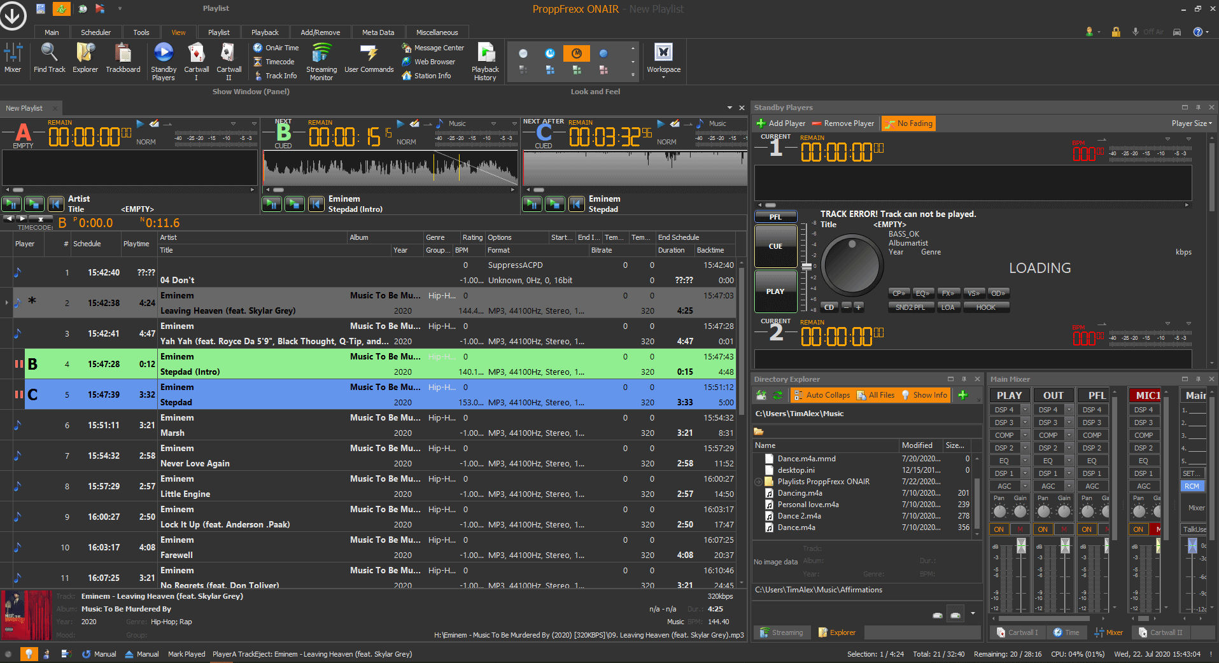Screen dimensions: 1219x663
Task: Expand the Playlists ProppFrexx ONAIR folder
Action: (x=757, y=482)
